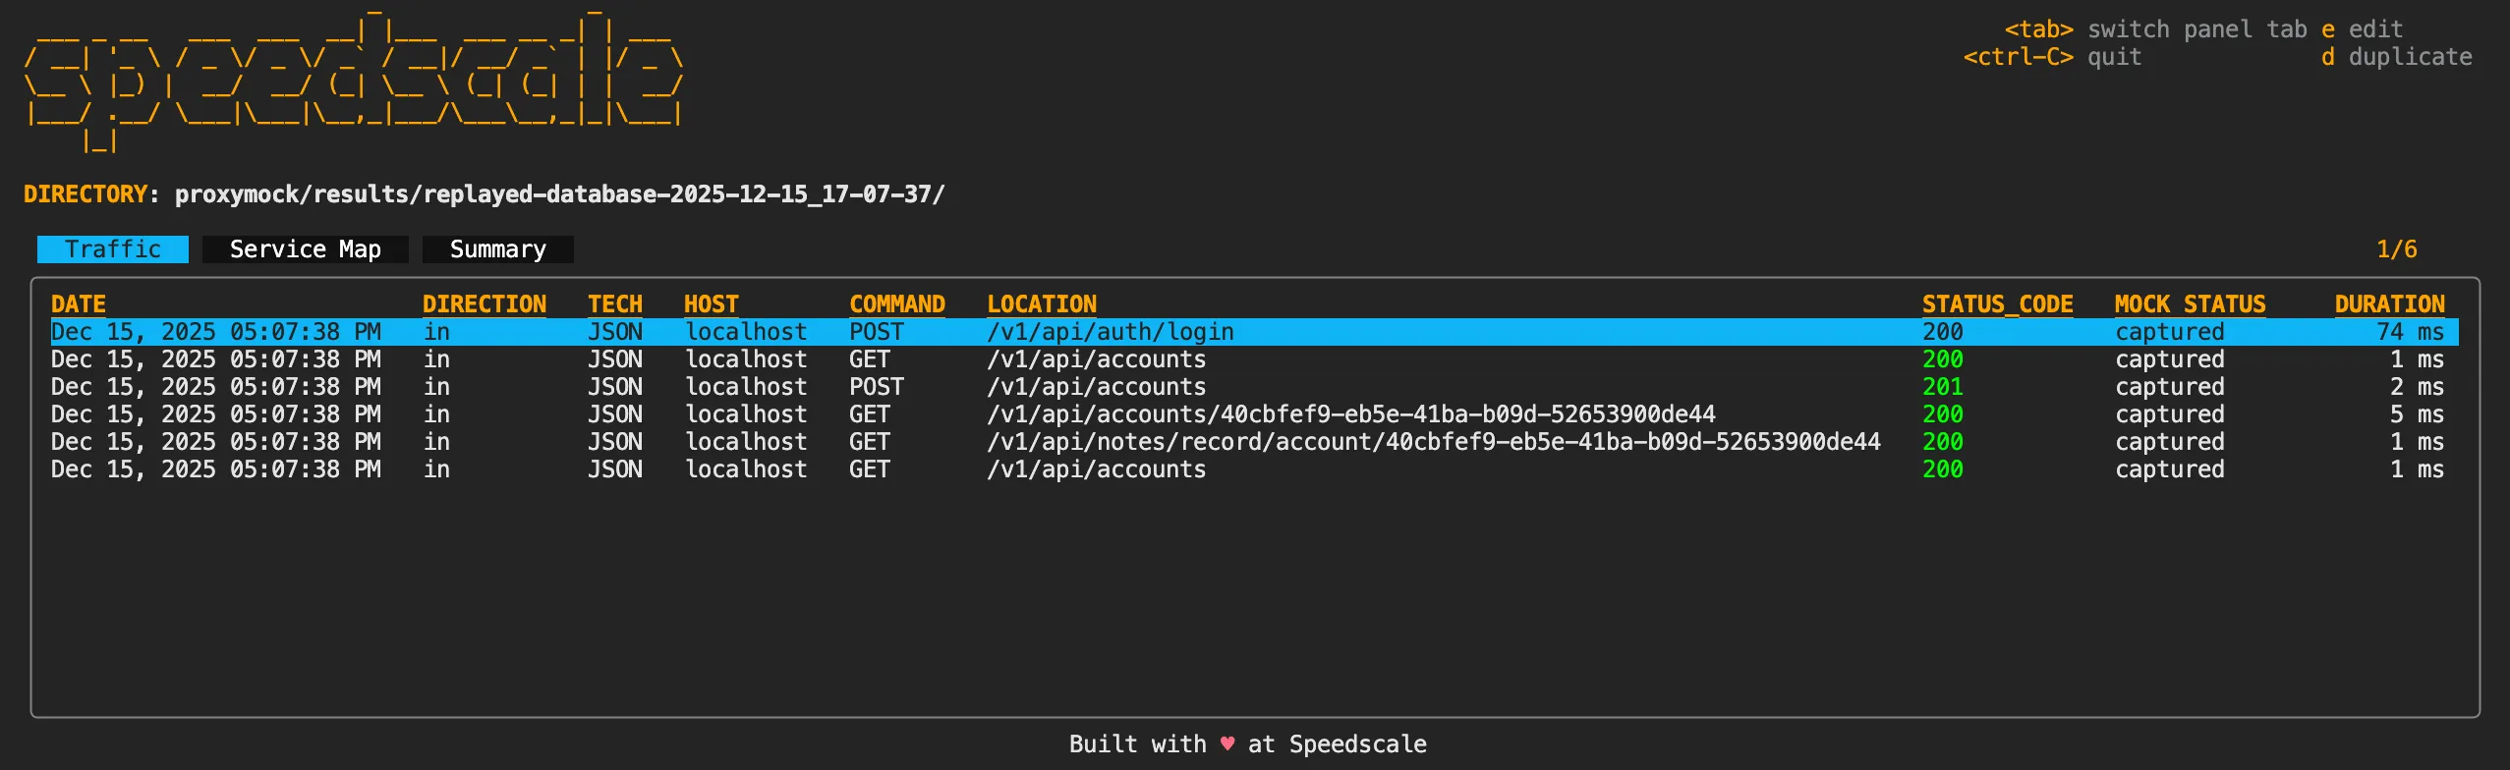The height and width of the screenshot is (770, 2510).
Task: Open the Summary tab
Action: tap(497, 248)
